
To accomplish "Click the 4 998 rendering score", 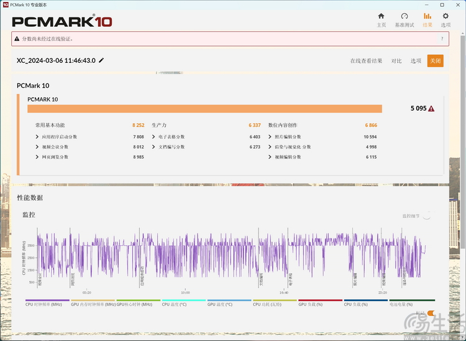I will pyautogui.click(x=371, y=147).
